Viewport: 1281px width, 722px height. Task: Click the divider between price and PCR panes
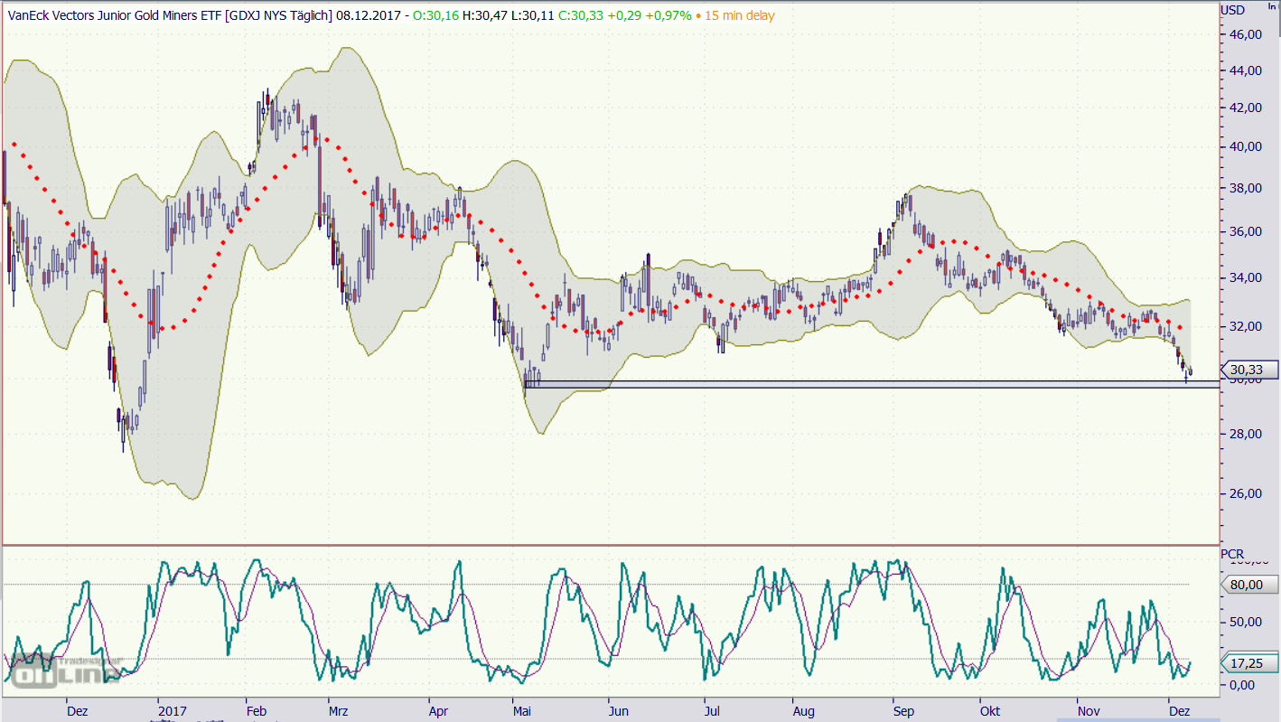coord(610,545)
